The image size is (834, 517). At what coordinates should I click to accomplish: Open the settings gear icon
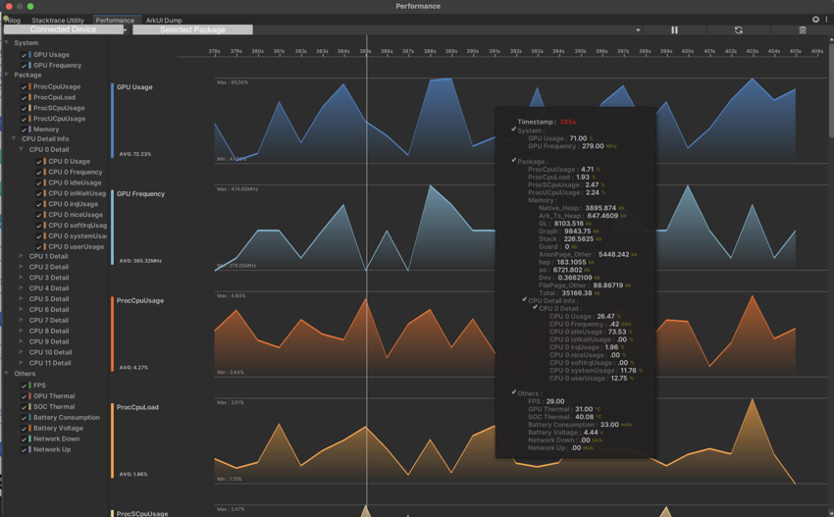point(815,20)
